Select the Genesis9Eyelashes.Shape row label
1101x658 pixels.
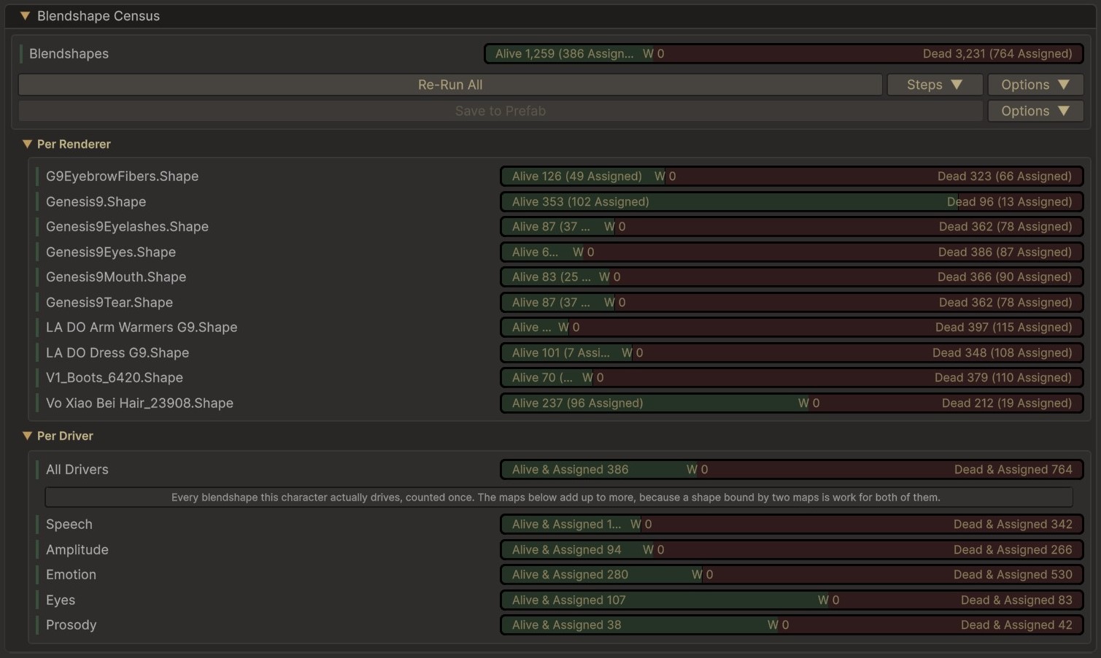(127, 227)
